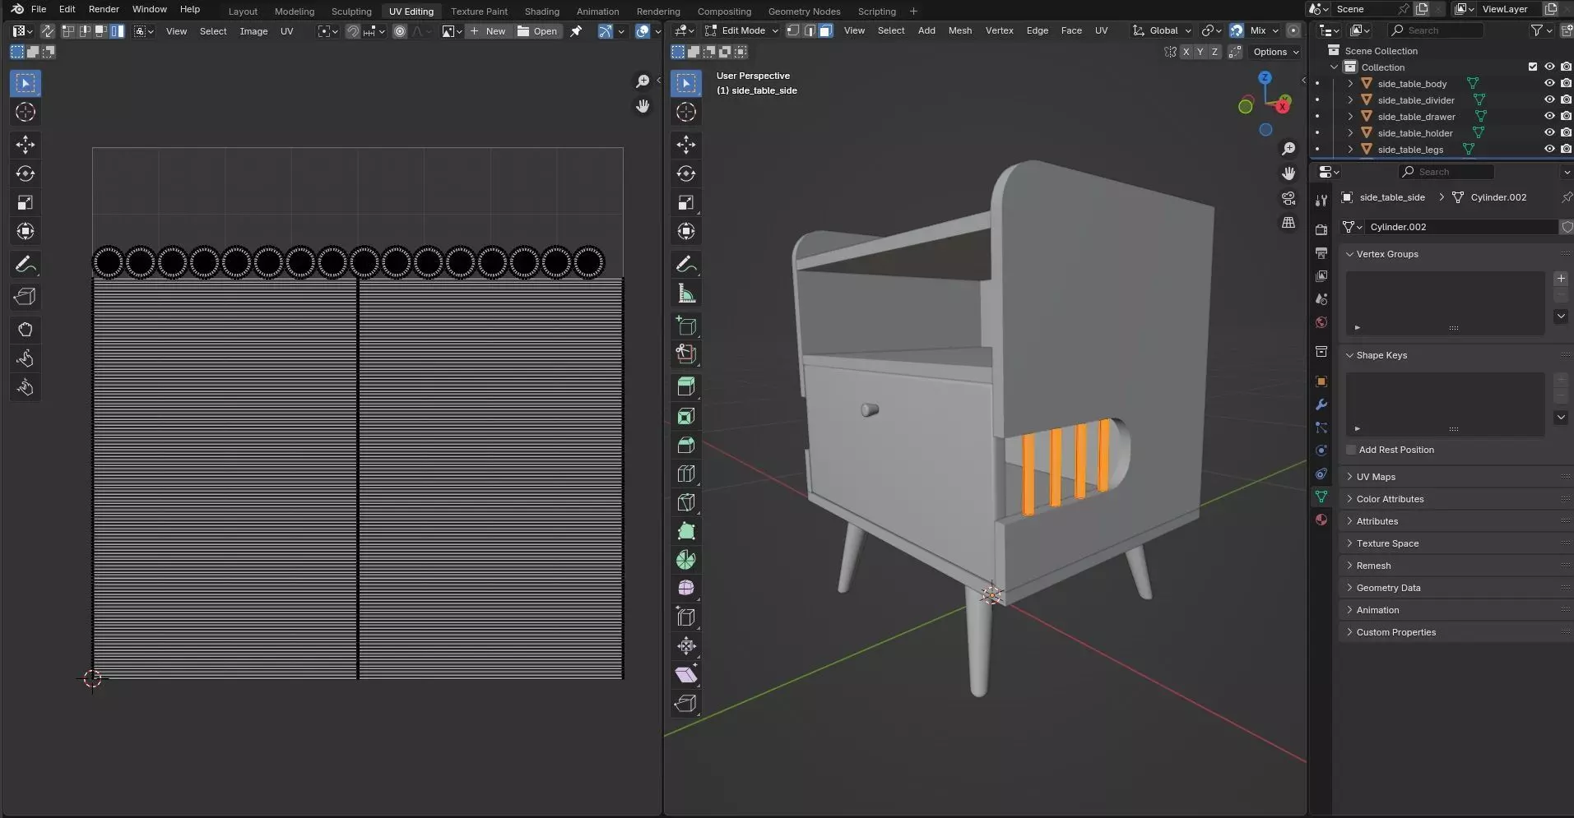The height and width of the screenshot is (818, 1574).
Task: Pin the image in UV editor header
Action: (x=577, y=31)
